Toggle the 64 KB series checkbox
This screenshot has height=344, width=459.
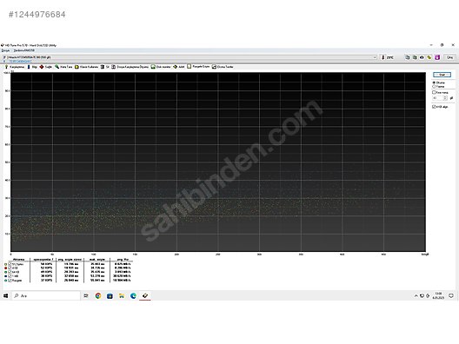10,272
